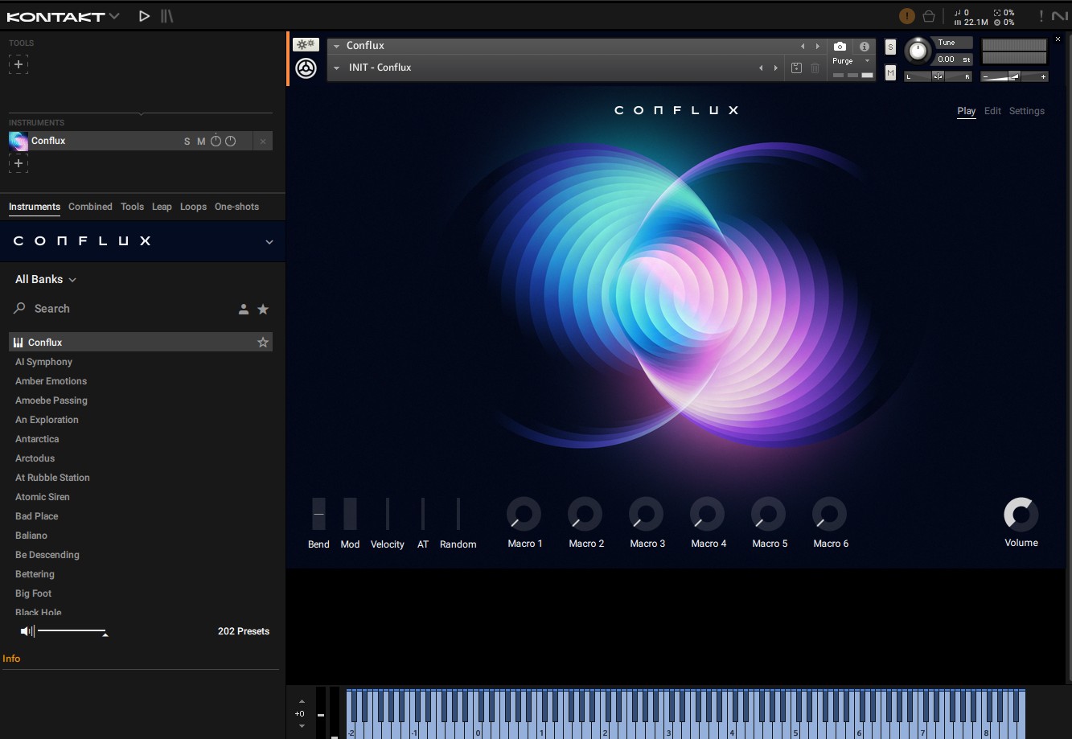
Task: Open the Settings tab in Conflux
Action: [x=1026, y=111]
